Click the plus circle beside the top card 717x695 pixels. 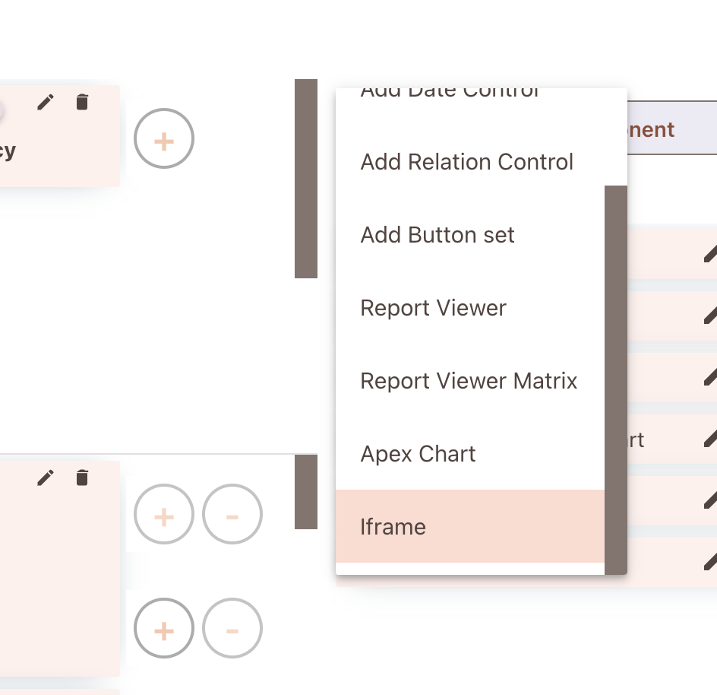164,138
